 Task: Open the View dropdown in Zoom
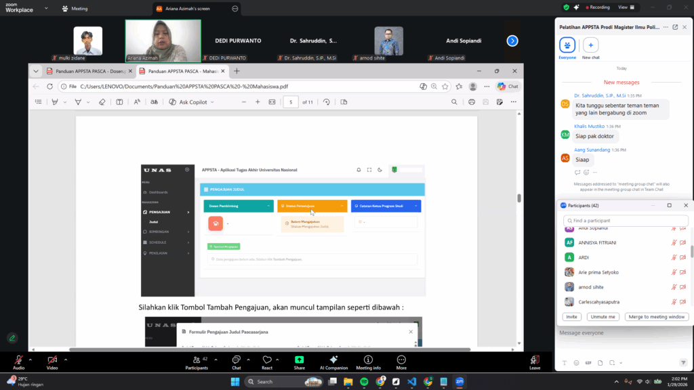[x=626, y=7]
